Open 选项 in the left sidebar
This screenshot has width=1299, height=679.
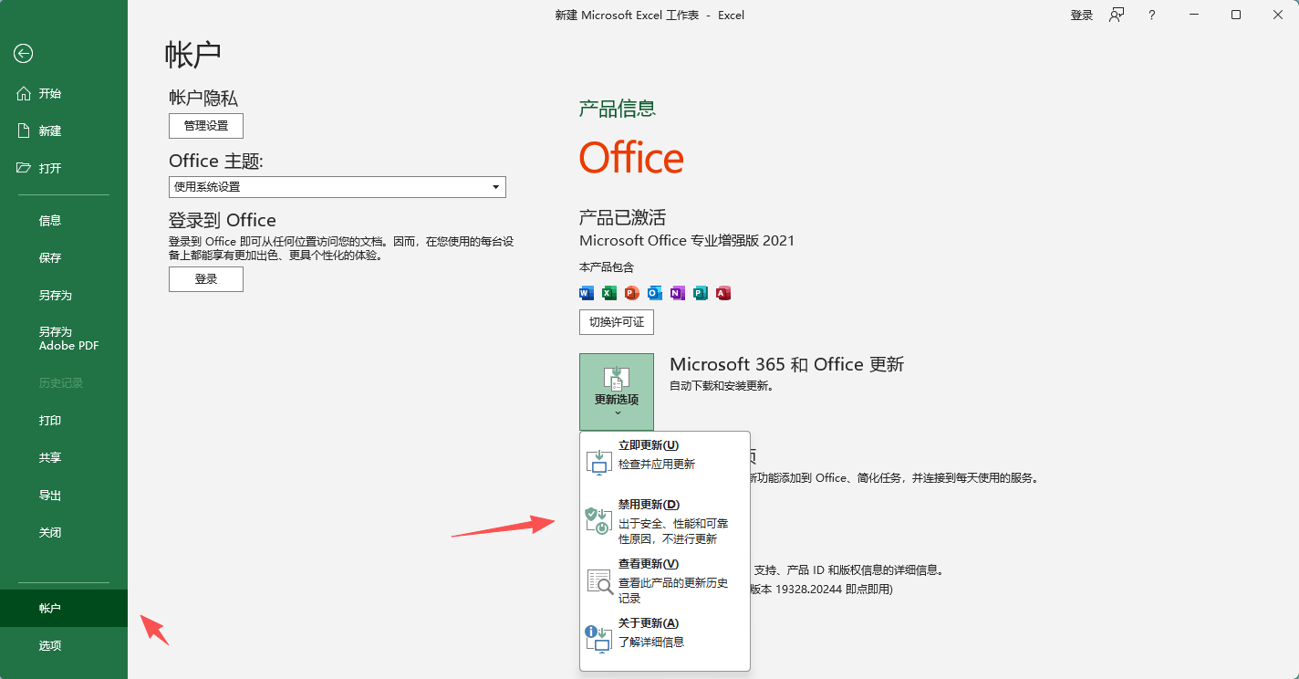pyautogui.click(x=50, y=645)
